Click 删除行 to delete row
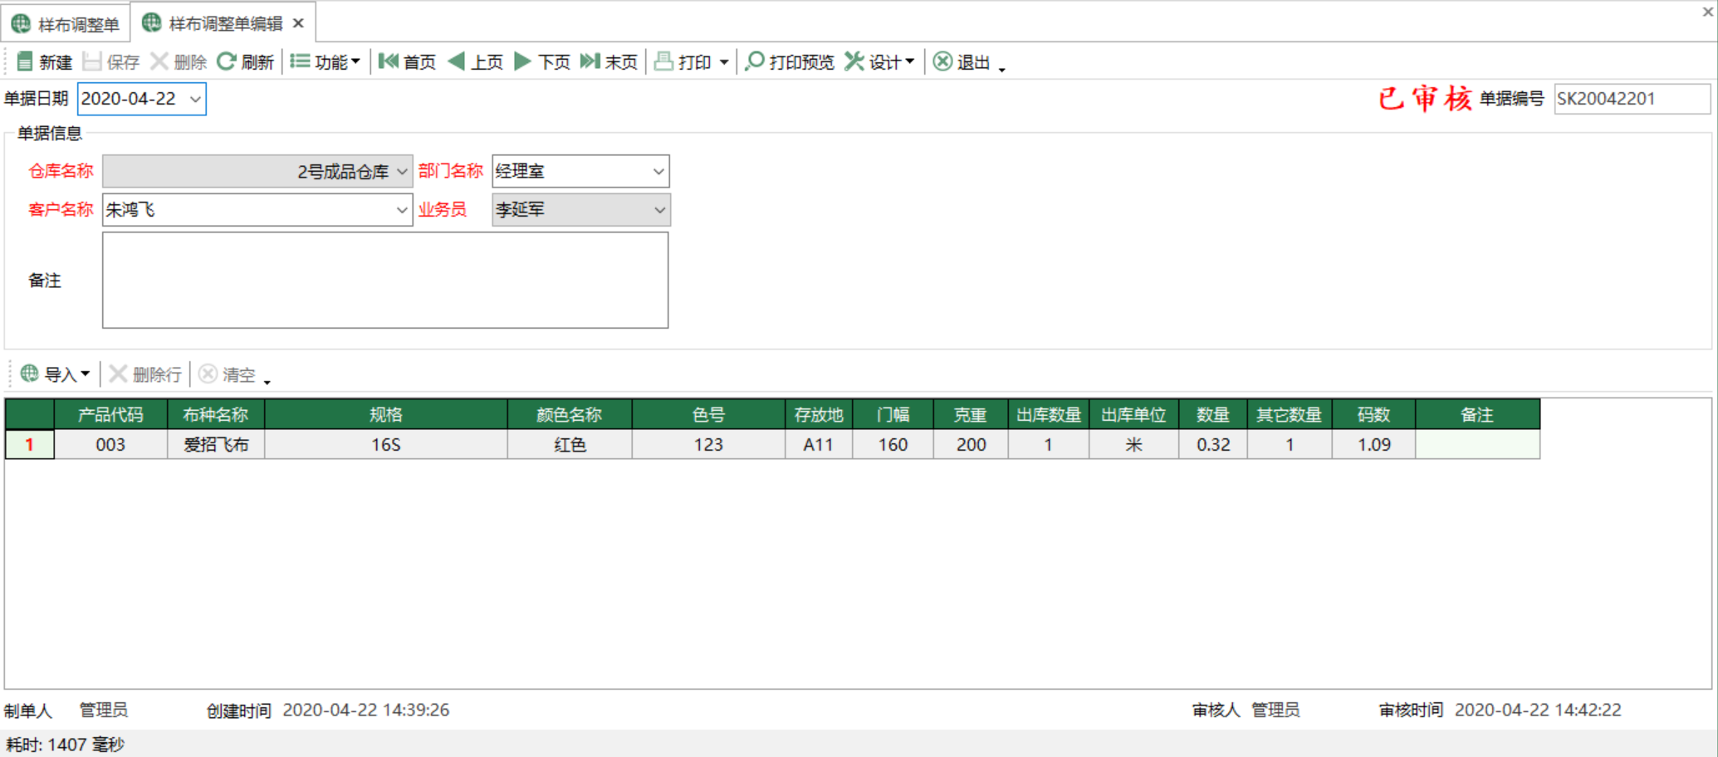Screen dimensions: 1718x757 [145, 374]
